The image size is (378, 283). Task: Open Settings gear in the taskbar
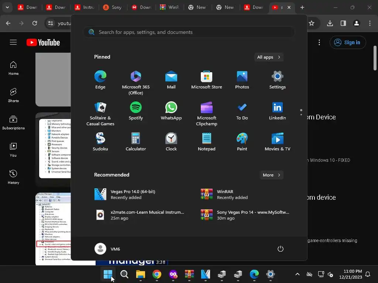(271, 274)
